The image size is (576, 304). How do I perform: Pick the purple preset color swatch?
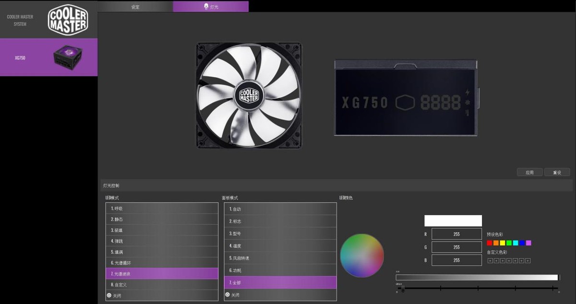tap(528, 243)
